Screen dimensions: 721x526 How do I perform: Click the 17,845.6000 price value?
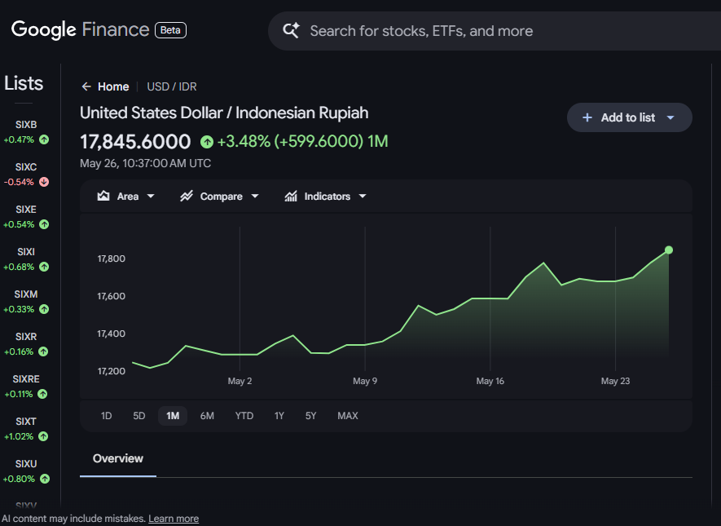(x=135, y=141)
